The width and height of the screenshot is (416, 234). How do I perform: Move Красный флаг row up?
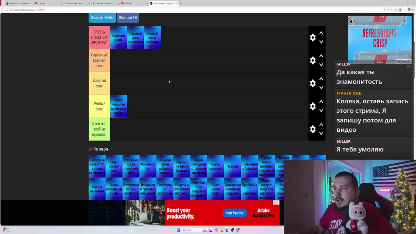pyautogui.click(x=321, y=79)
